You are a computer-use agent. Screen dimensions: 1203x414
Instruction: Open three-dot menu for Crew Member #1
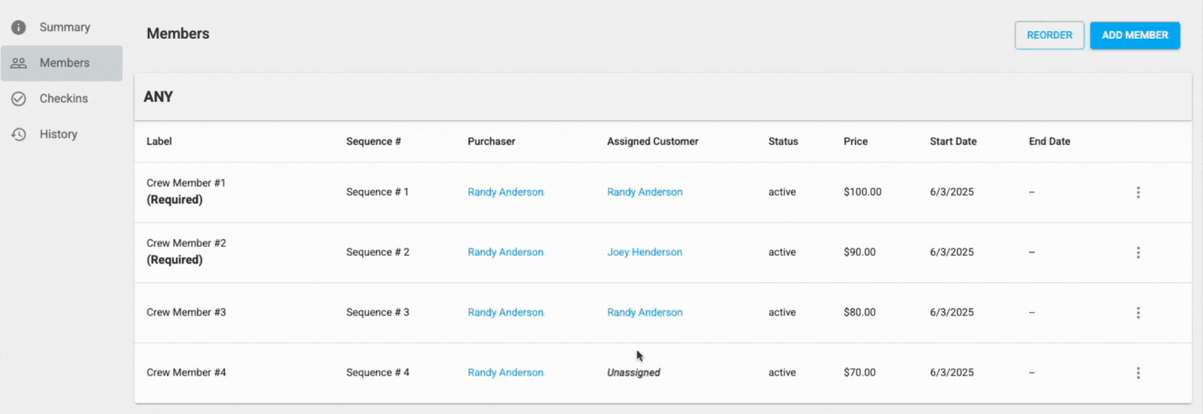[1138, 192]
